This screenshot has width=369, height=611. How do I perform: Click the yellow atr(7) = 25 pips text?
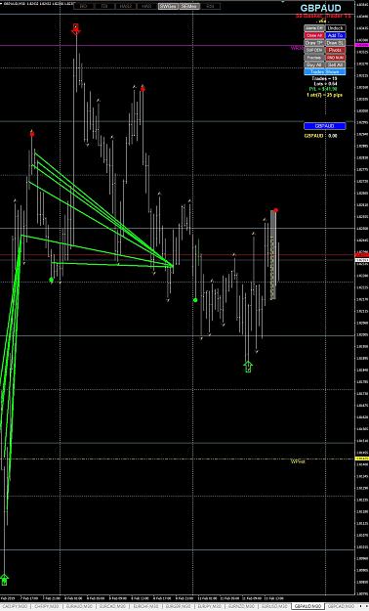tap(325, 95)
